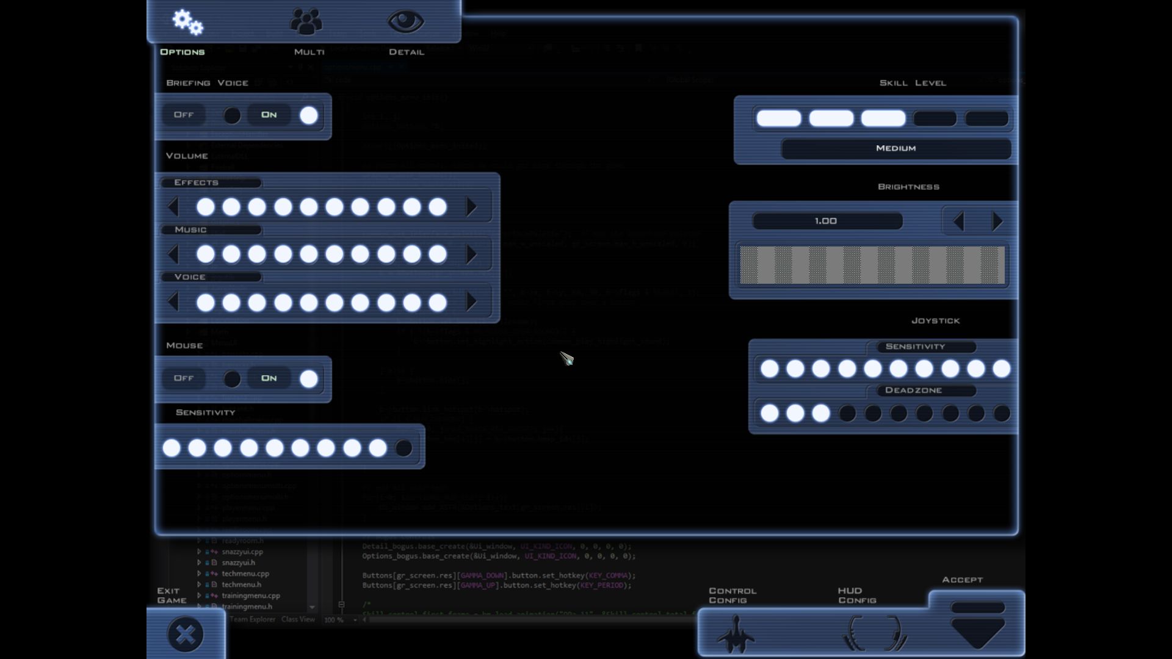Expand trainingmenu.cpp in background IDE tree
1172x659 pixels.
[199, 596]
